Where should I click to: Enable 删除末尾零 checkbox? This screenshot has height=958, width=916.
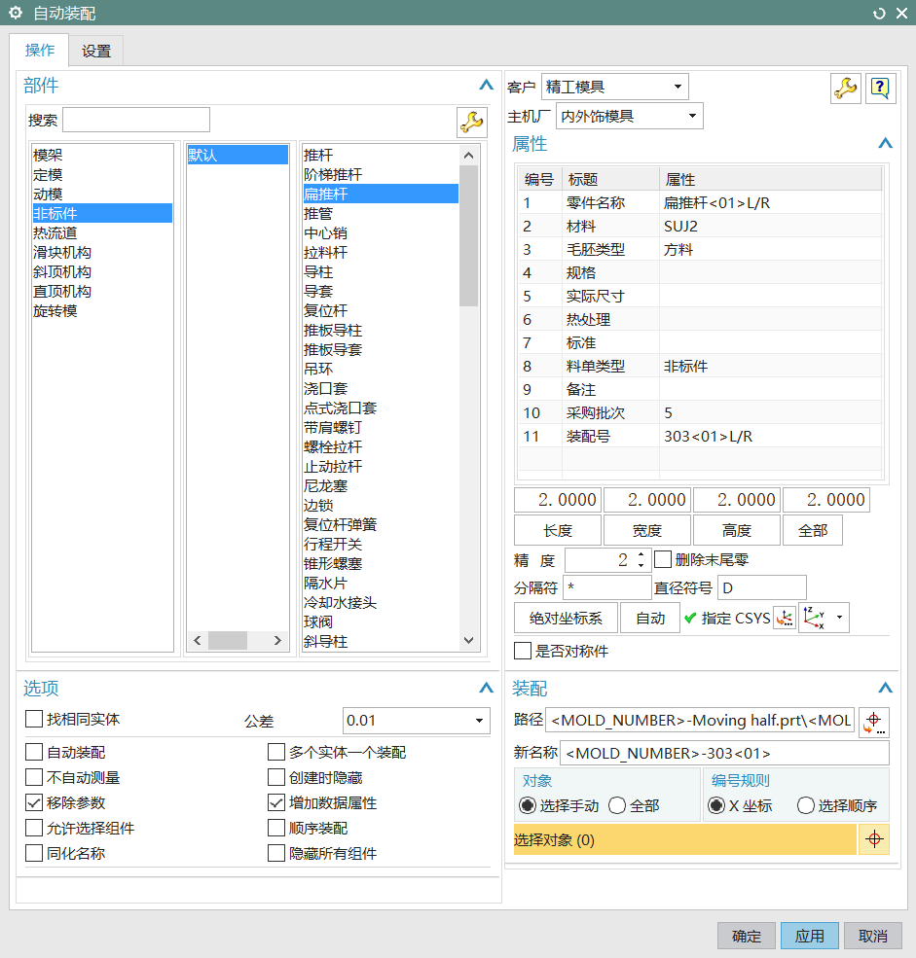(x=663, y=559)
